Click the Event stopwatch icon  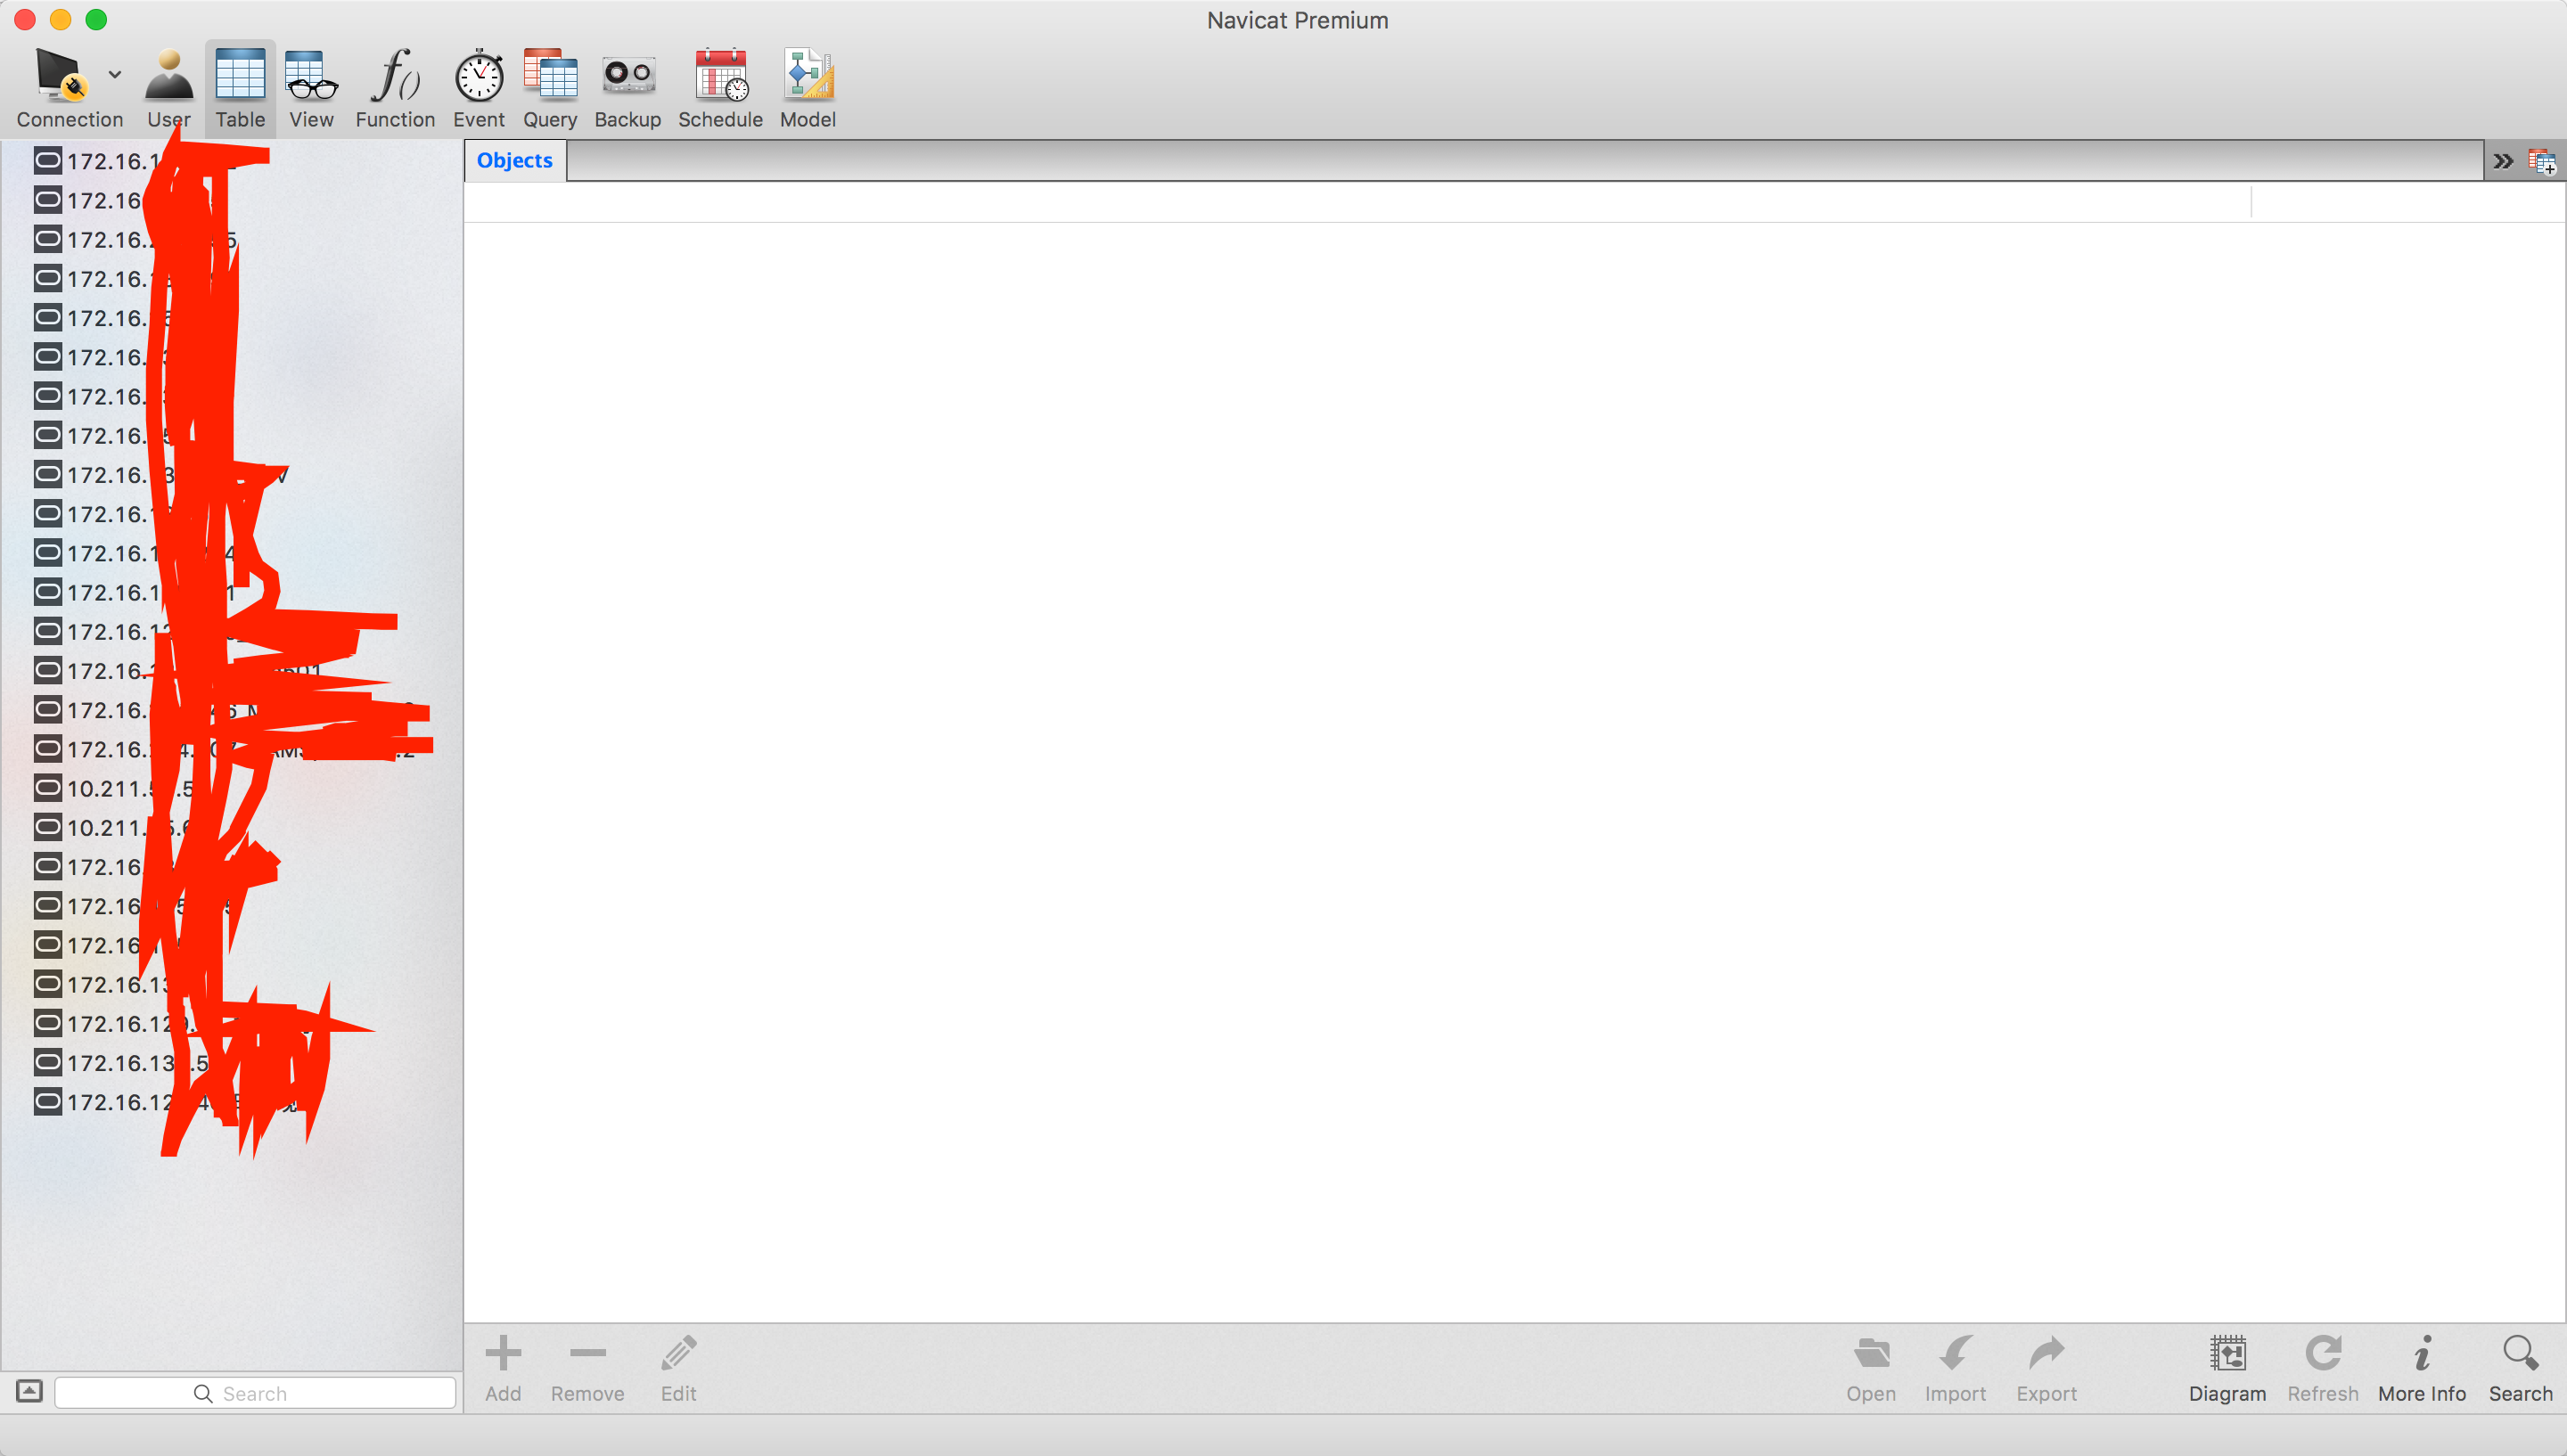479,77
